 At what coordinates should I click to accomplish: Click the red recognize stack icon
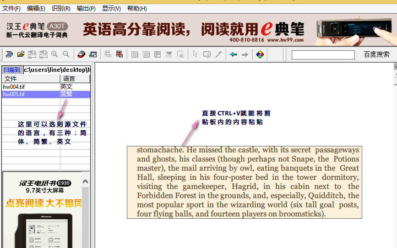(81, 54)
